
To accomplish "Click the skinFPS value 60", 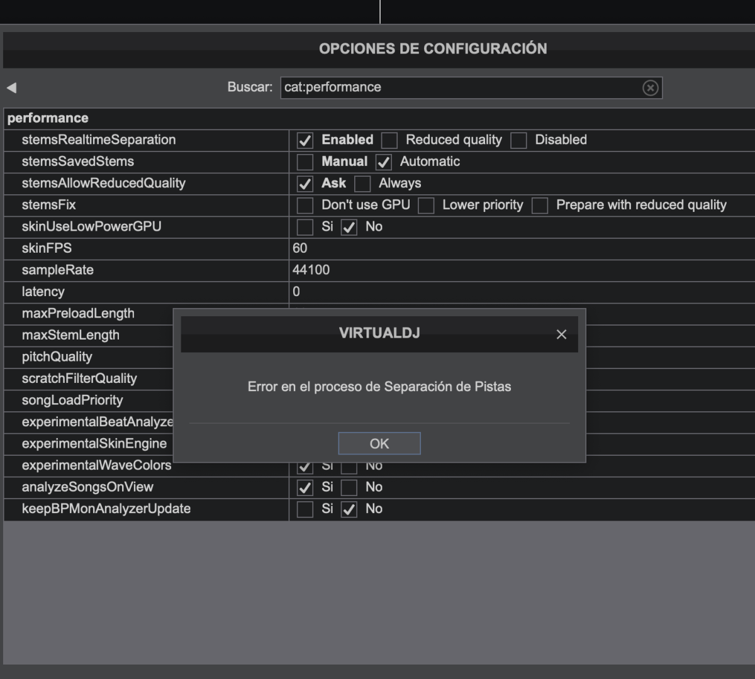I will click(x=300, y=248).
